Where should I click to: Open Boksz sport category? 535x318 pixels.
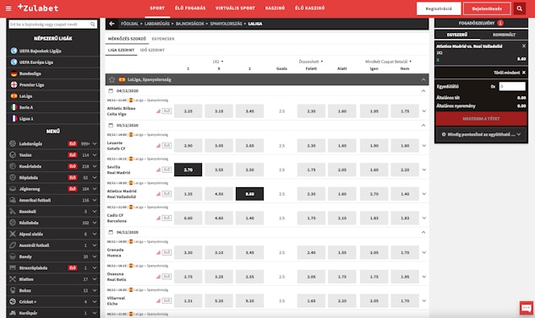[25, 290]
